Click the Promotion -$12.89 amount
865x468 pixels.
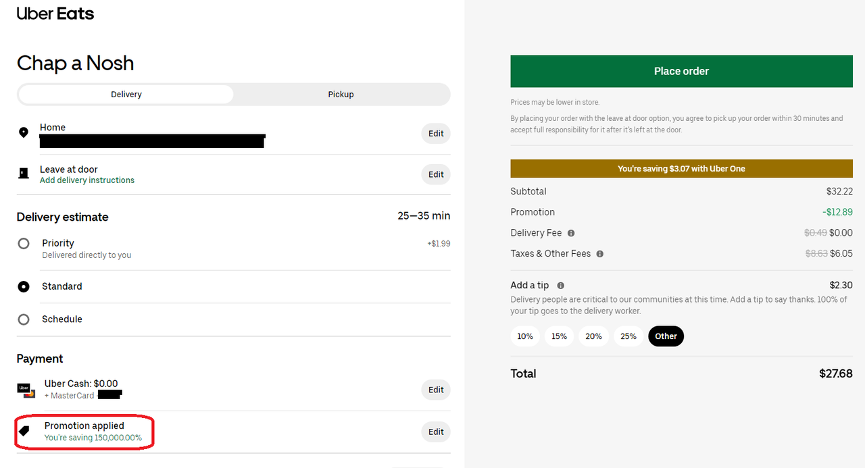click(x=837, y=212)
